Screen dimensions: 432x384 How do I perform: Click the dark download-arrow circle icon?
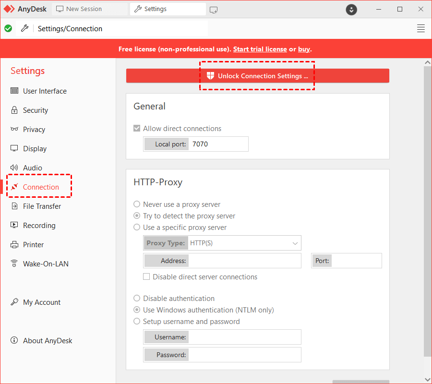(351, 10)
